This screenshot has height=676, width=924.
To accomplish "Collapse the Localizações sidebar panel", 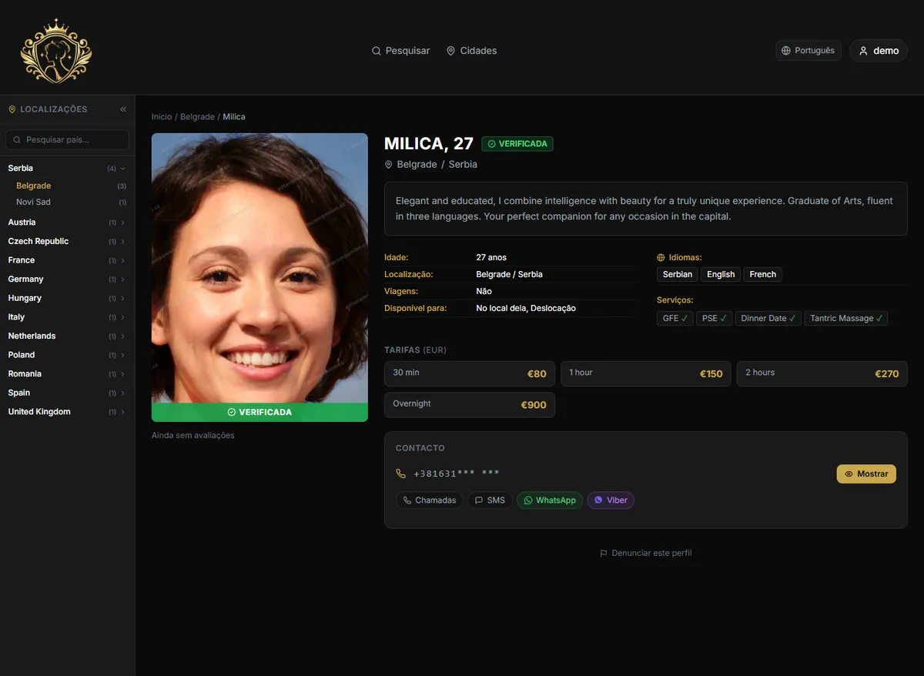I will 123,109.
